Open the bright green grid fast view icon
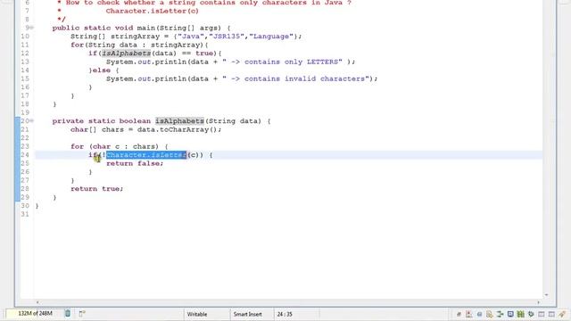This screenshot has height=321, width=571. (520, 314)
